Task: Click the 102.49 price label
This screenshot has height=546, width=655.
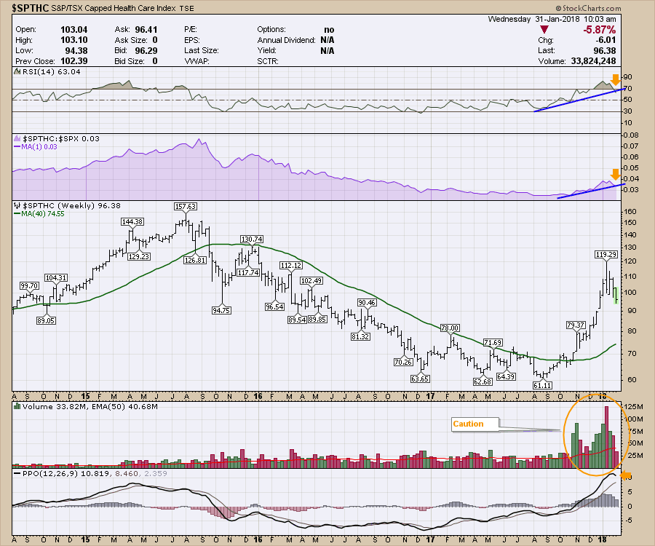Action: [311, 281]
